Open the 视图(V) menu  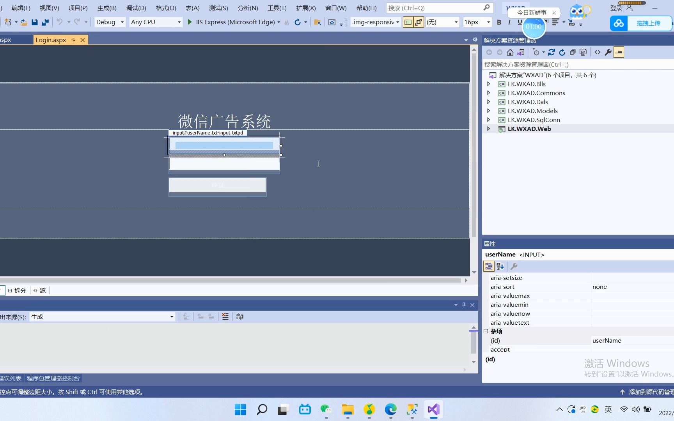click(49, 8)
